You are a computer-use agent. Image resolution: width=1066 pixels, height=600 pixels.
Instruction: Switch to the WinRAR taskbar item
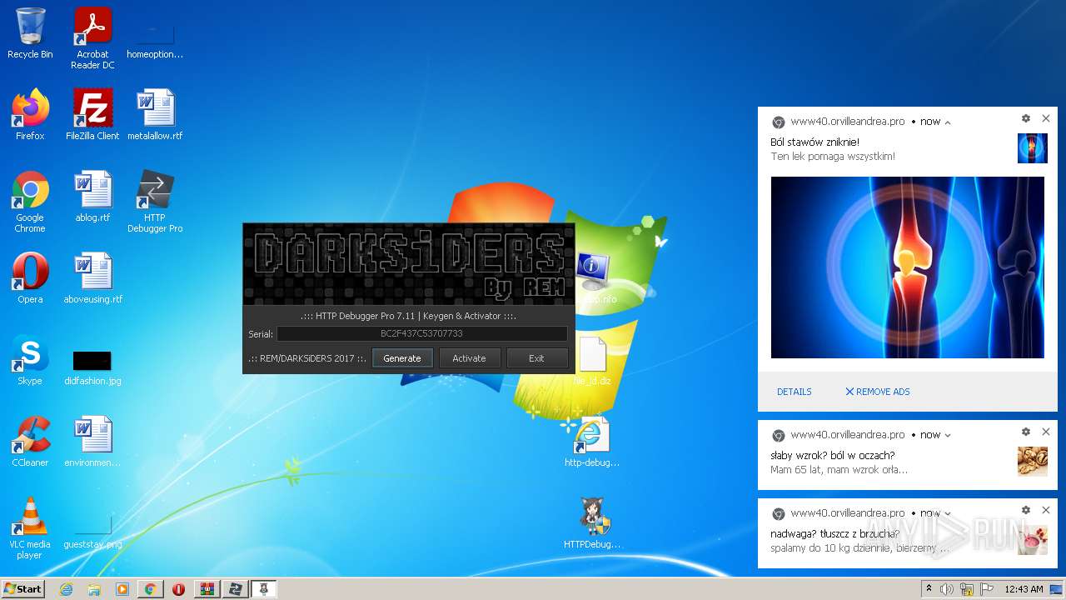click(x=207, y=589)
